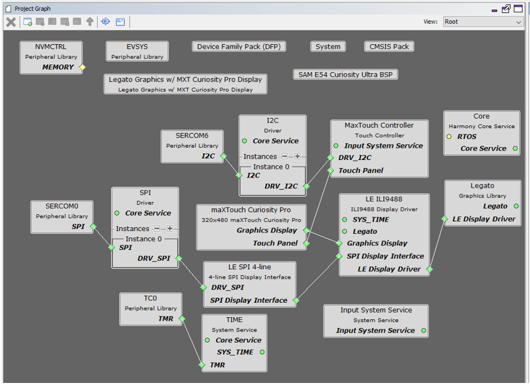Click MaxTouch Controller DRV_I2C diamond connector
This screenshot has width=530, height=385.
point(331,157)
